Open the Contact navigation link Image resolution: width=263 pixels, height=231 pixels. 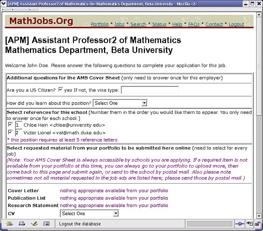coord(214,24)
